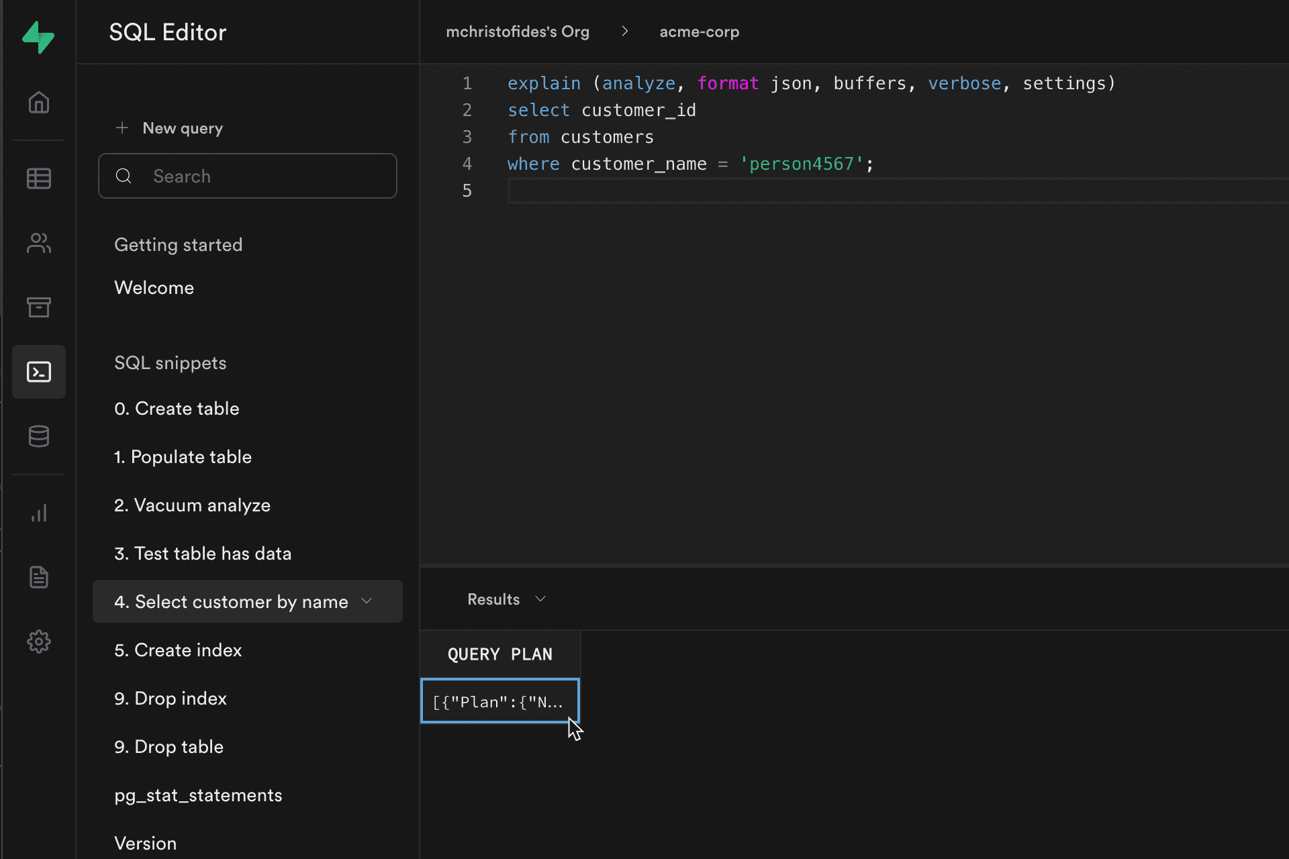Click customer_id on editor line 2

638,110
